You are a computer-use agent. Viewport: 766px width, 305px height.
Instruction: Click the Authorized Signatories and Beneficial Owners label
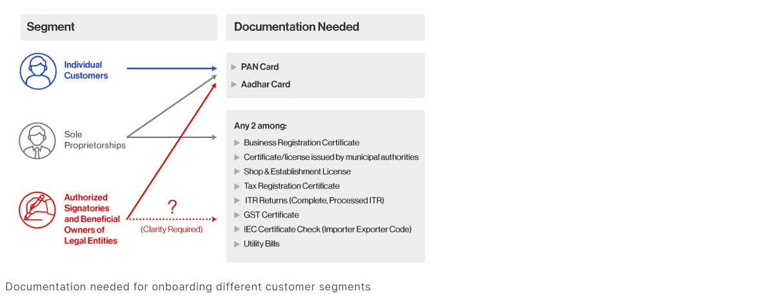click(x=92, y=219)
